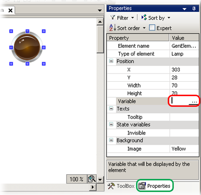This screenshot has height=195, width=201.
Task: Open the Properties panel title dropdown
Action: pyautogui.click(x=184, y=9)
